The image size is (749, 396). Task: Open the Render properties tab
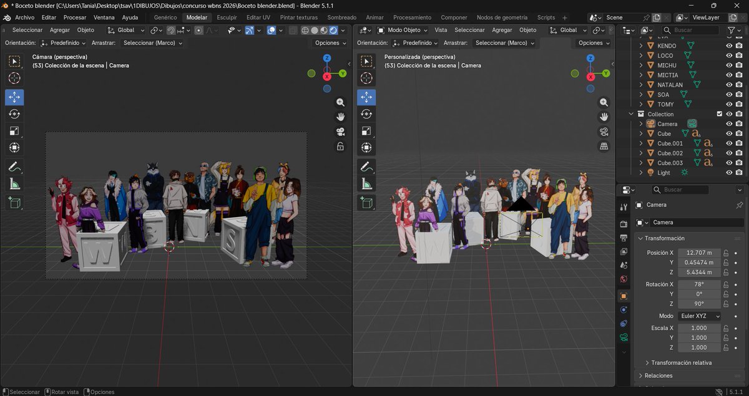coord(624,223)
